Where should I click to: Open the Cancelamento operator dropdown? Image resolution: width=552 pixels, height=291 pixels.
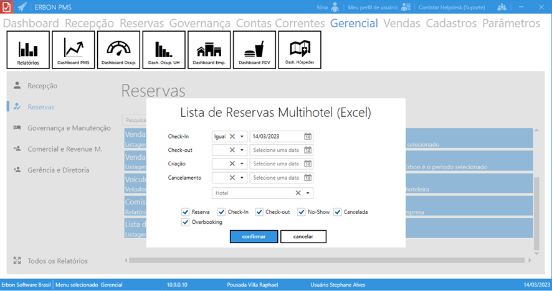pos(242,178)
